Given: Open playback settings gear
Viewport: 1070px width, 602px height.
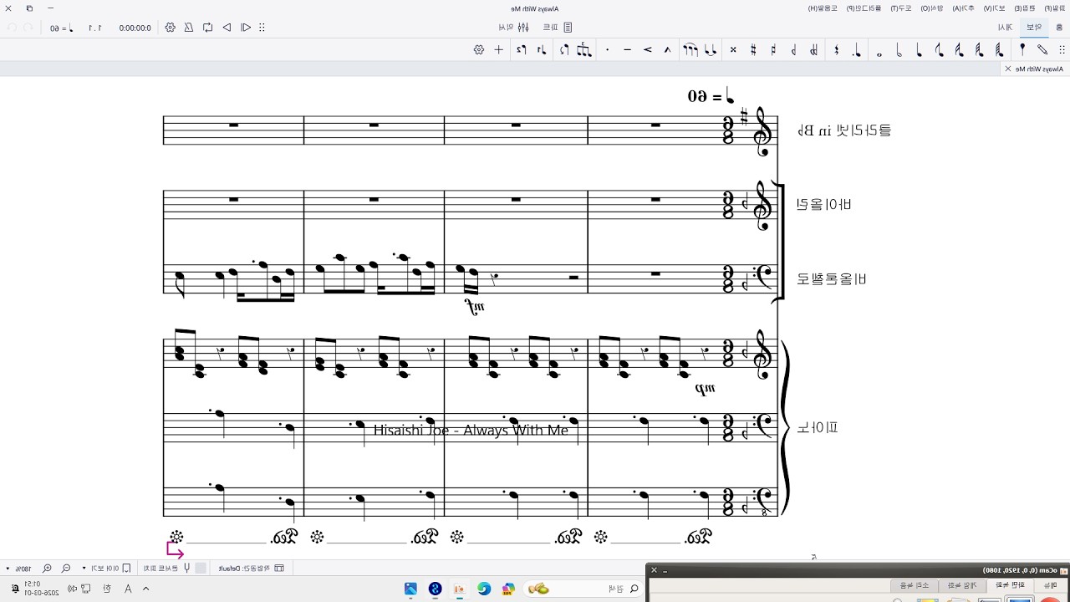Looking at the screenshot, I should pyautogui.click(x=170, y=28).
